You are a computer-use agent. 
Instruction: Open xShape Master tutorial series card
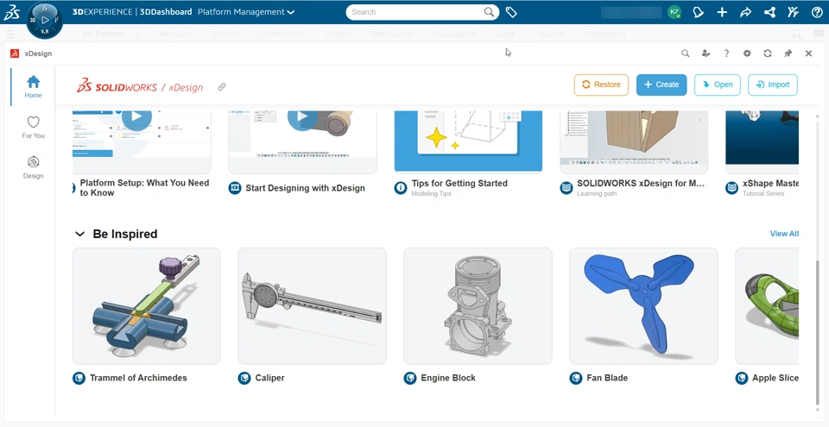point(762,141)
